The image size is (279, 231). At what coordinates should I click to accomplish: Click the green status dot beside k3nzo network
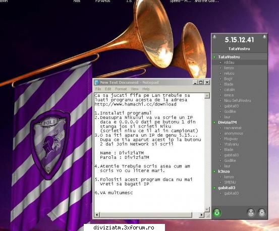point(214,171)
